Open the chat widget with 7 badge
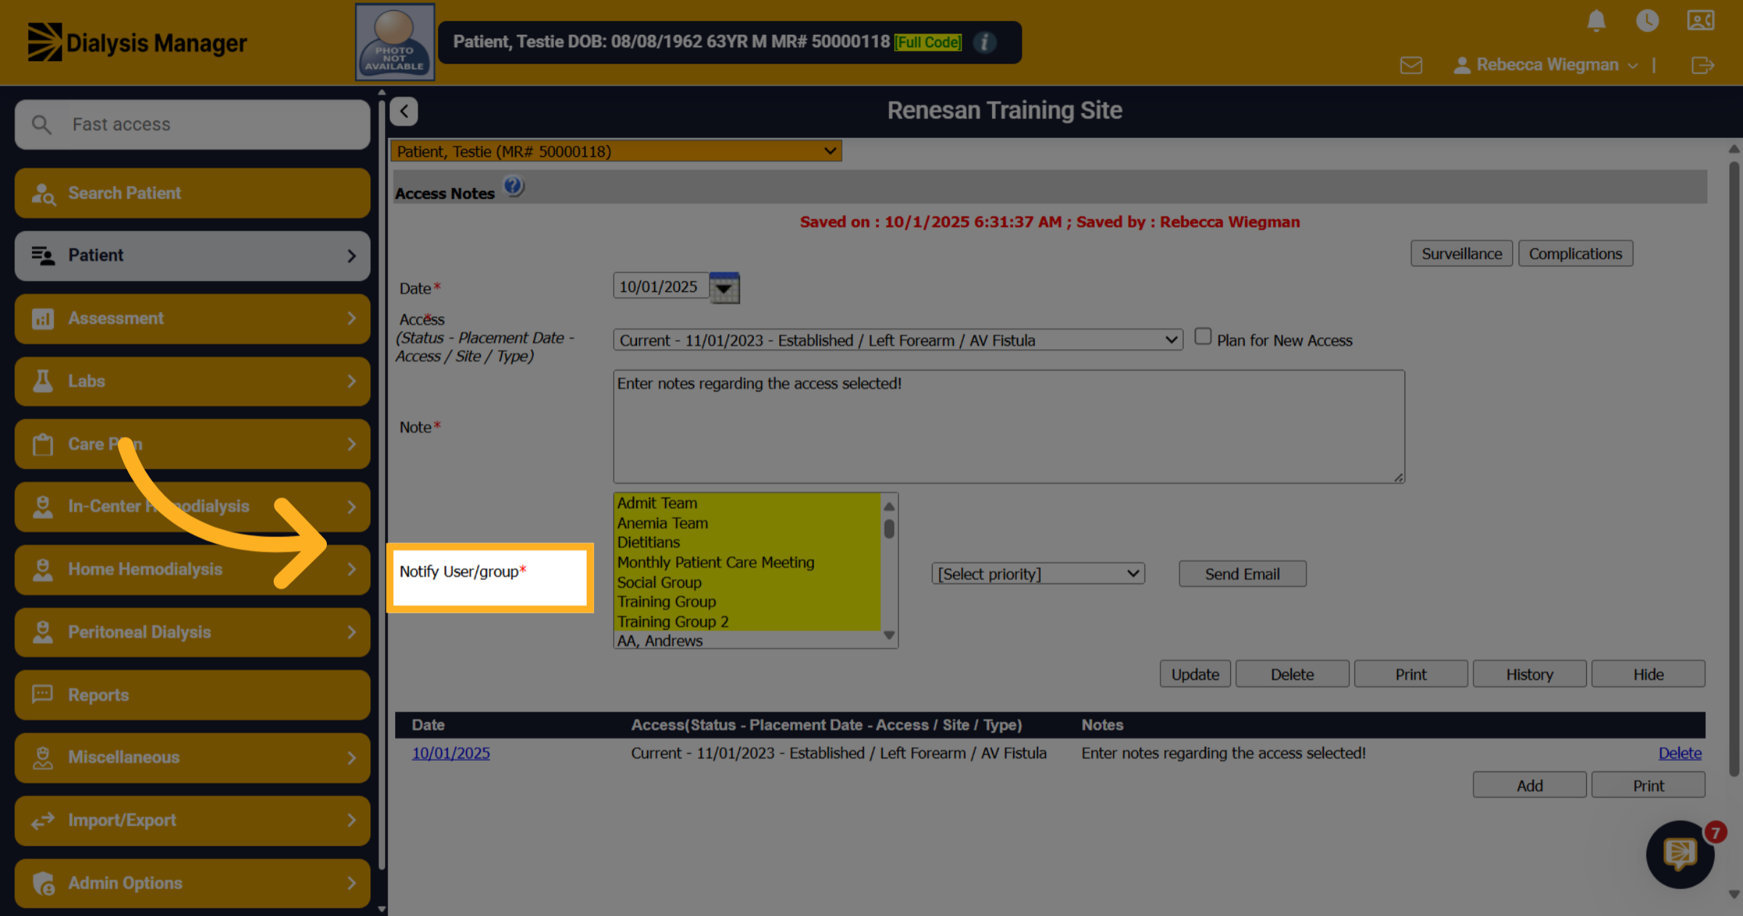The height and width of the screenshot is (916, 1743). pyautogui.click(x=1680, y=854)
